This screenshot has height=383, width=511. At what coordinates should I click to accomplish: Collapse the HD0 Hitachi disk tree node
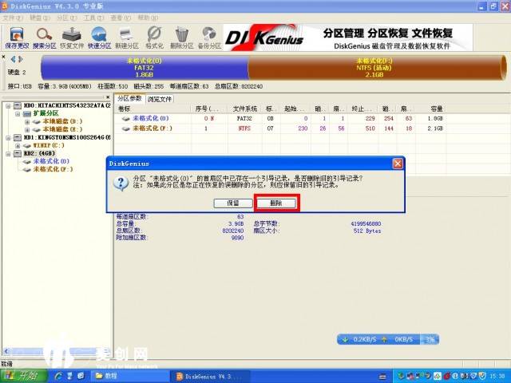[x=7, y=105]
